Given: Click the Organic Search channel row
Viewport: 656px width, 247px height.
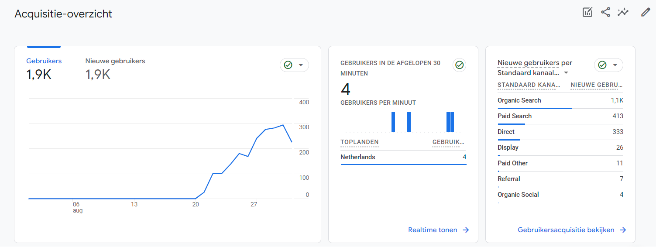Looking at the screenshot, I should (x=519, y=100).
